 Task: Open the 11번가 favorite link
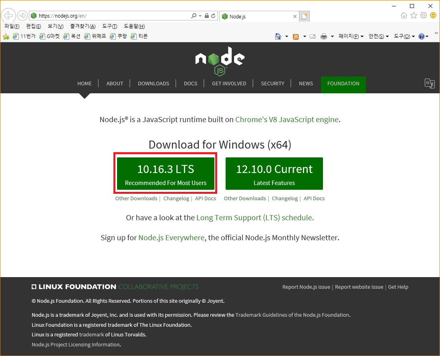click(24, 36)
